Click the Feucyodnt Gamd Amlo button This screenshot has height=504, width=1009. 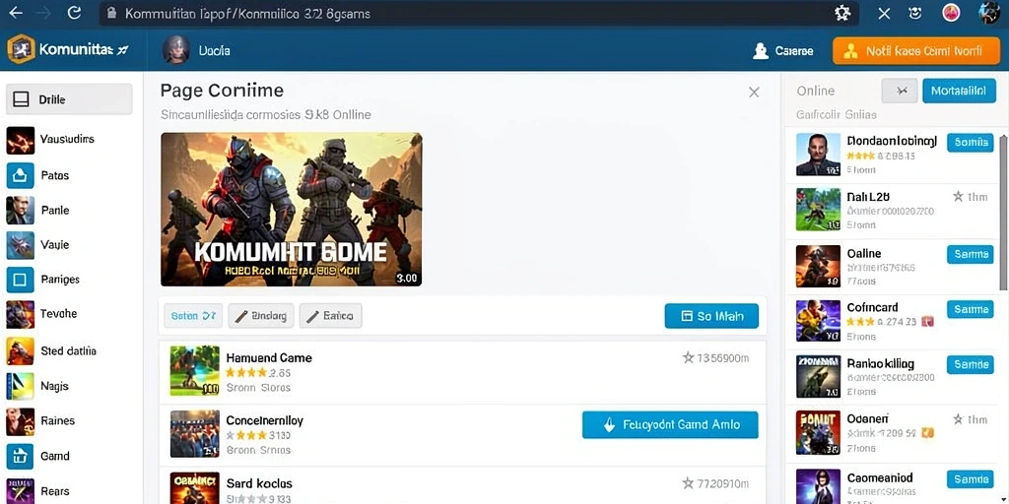coord(670,425)
